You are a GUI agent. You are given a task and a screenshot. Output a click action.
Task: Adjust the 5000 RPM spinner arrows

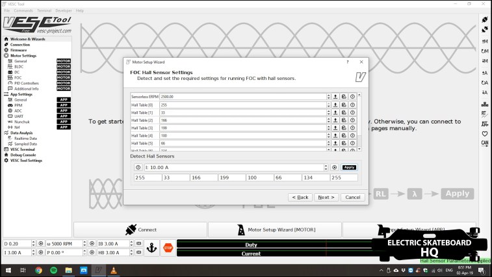84,243
